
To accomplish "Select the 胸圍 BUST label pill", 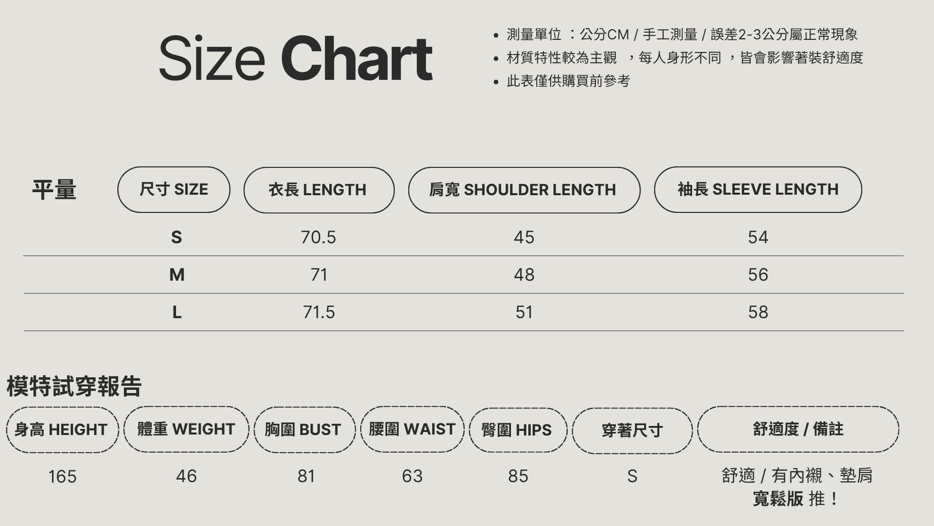I will click(x=304, y=430).
